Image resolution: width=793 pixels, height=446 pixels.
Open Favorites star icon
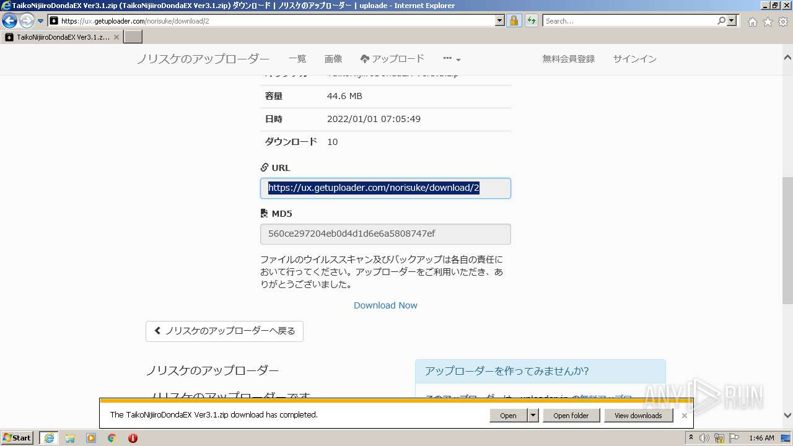768,22
